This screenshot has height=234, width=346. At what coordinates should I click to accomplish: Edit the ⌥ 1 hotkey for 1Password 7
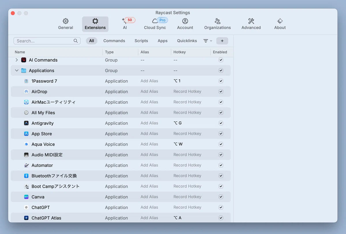click(177, 81)
